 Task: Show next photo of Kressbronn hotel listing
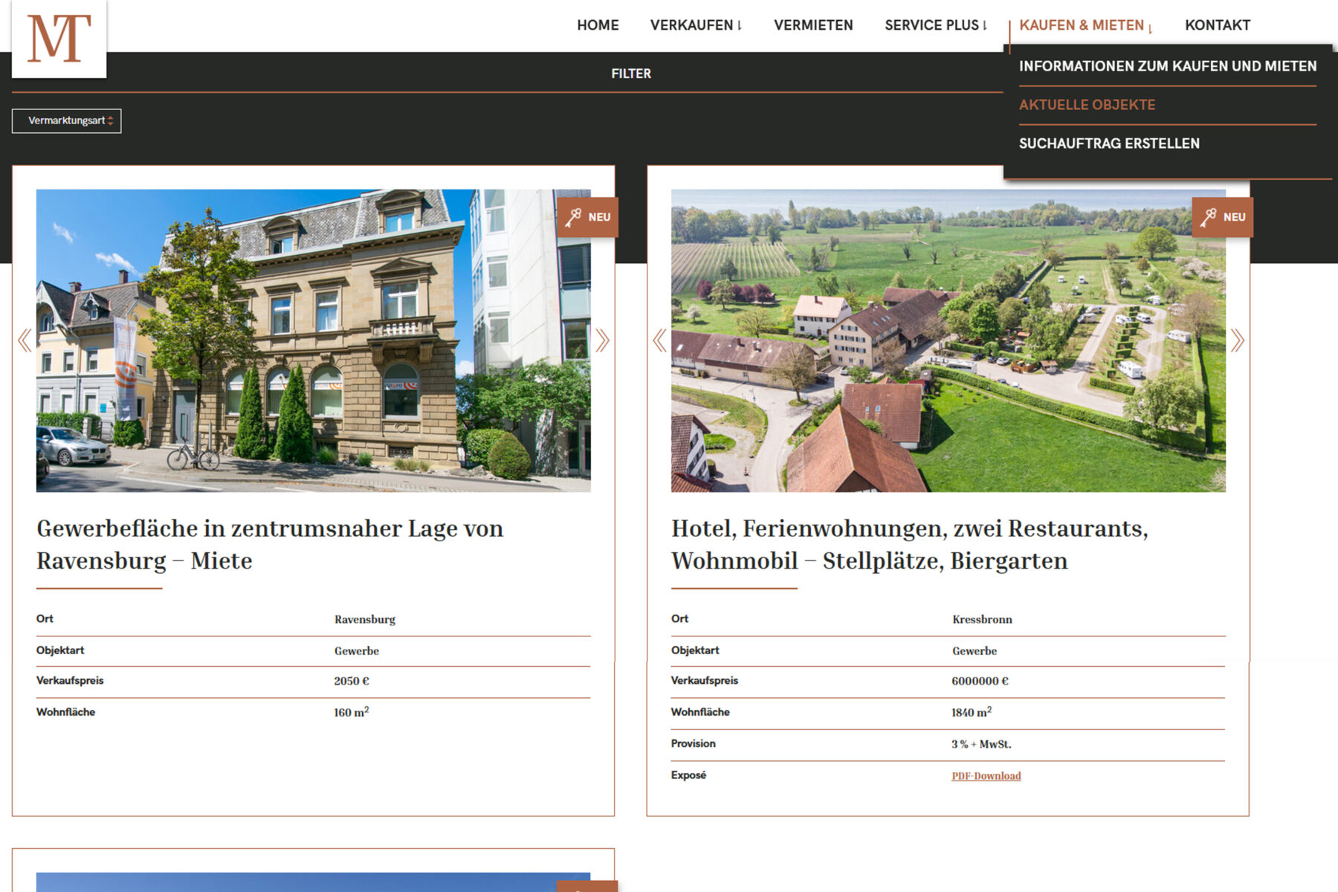[1237, 340]
